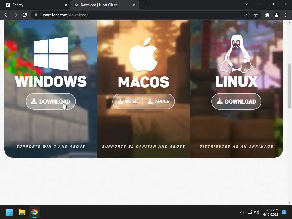This screenshot has height=219, width=292.
Task: Click the scrollbar up arrow
Action: point(289,23)
